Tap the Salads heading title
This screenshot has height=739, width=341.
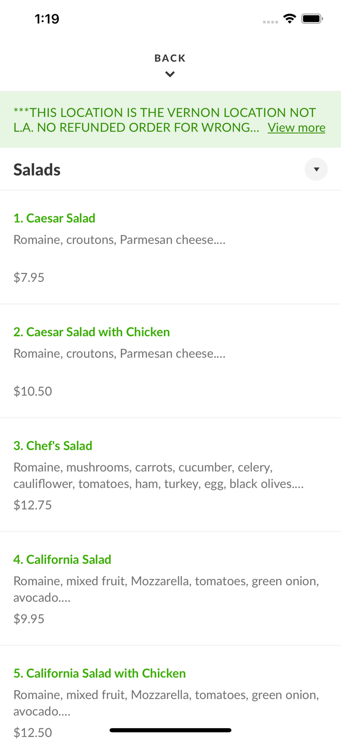[37, 169]
